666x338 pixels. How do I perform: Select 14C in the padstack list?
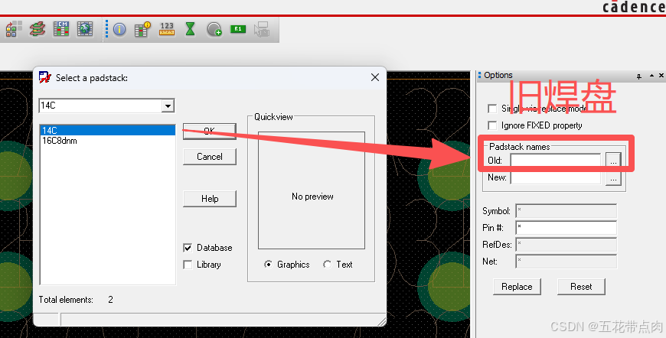coord(107,130)
